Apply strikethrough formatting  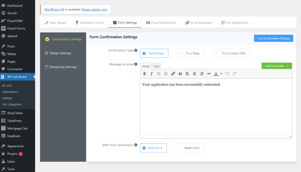click(x=208, y=74)
